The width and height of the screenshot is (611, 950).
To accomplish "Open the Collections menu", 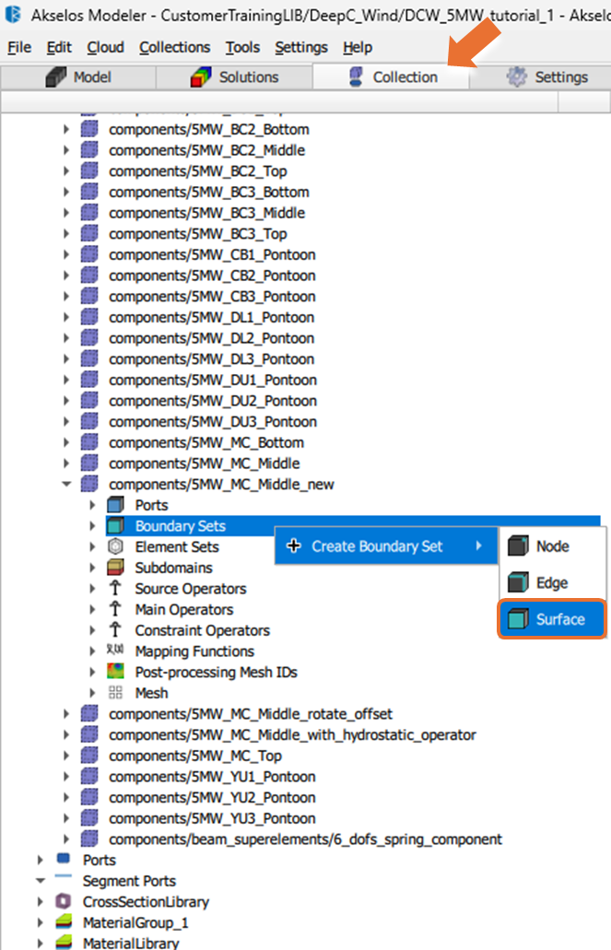I will coord(174,47).
